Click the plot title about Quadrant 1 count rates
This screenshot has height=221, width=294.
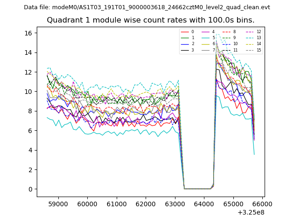pos(150,20)
